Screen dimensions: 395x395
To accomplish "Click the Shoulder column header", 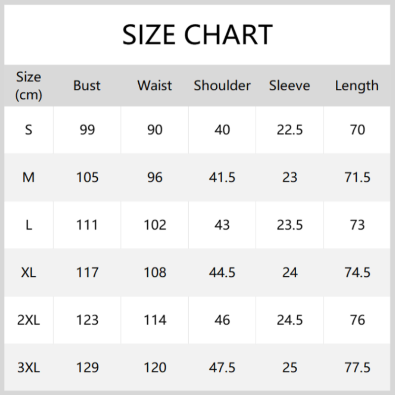I will pos(222,85).
